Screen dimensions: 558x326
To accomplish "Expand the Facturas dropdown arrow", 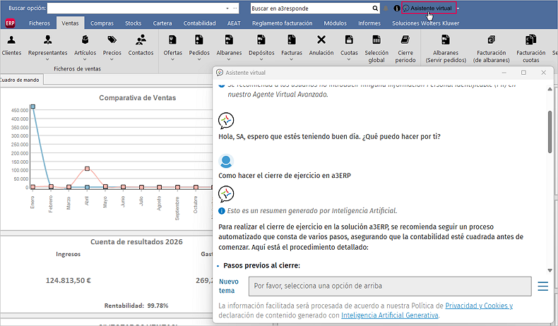I will click(292, 60).
